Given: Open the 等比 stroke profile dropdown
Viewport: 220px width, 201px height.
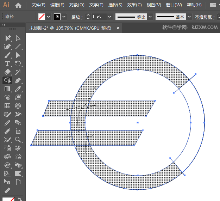Looking at the screenshot, I should (150, 17).
